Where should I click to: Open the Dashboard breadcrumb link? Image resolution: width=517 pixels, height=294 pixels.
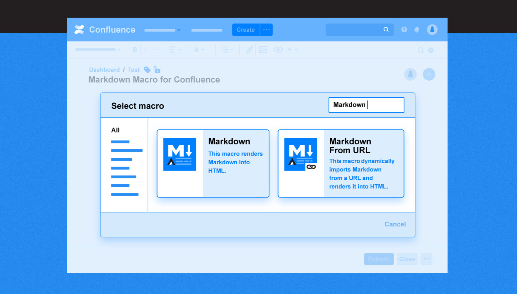tap(104, 70)
